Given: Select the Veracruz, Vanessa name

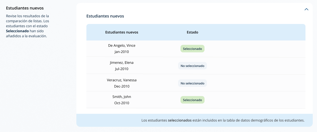Looking at the screenshot, I should click(122, 80).
